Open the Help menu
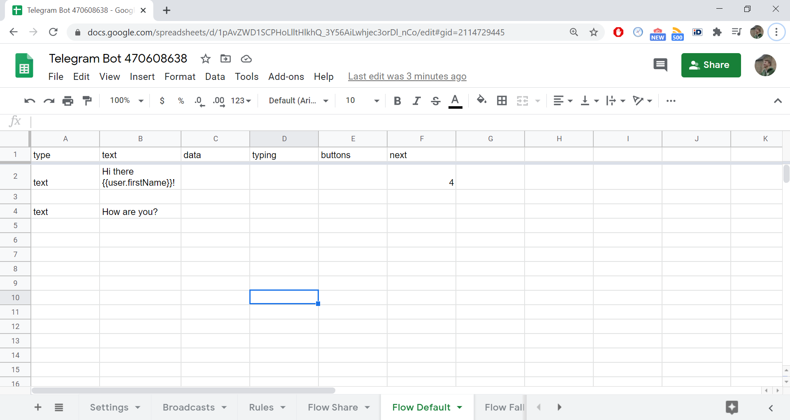Screen dimensions: 790x420 click(x=324, y=77)
